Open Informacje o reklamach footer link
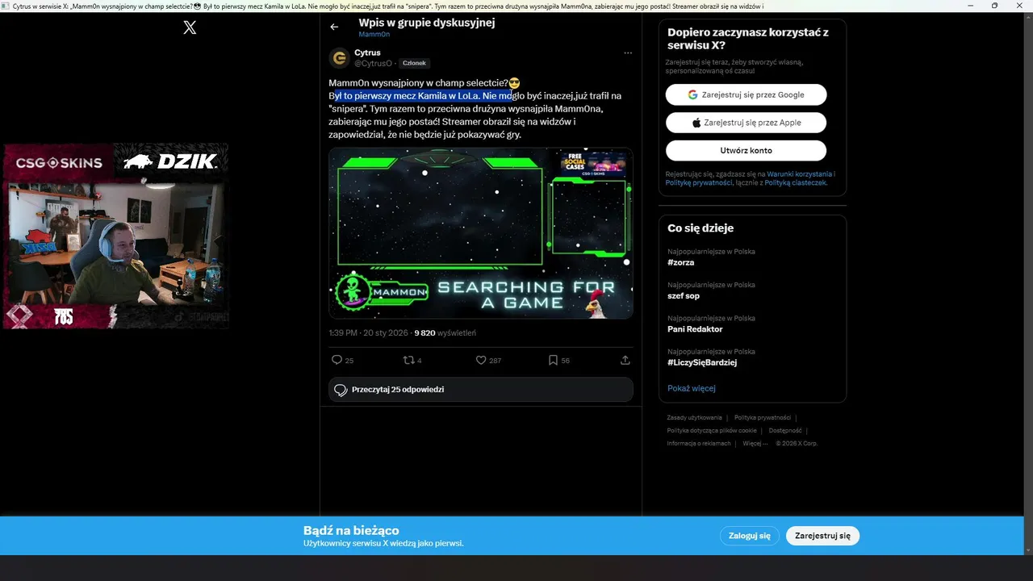Viewport: 1033px width, 581px height. click(699, 443)
